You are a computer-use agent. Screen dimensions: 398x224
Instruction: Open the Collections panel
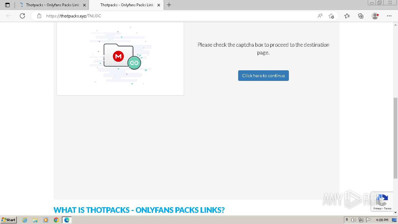tap(361, 16)
